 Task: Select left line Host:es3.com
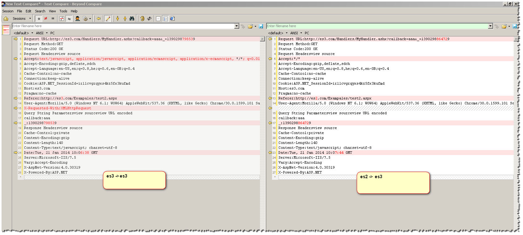click(x=37, y=88)
